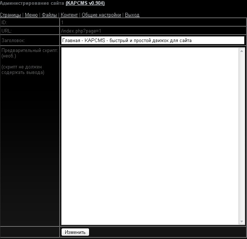Click the URL: row label
Screen dimensions: 247x239
[x=7, y=31]
